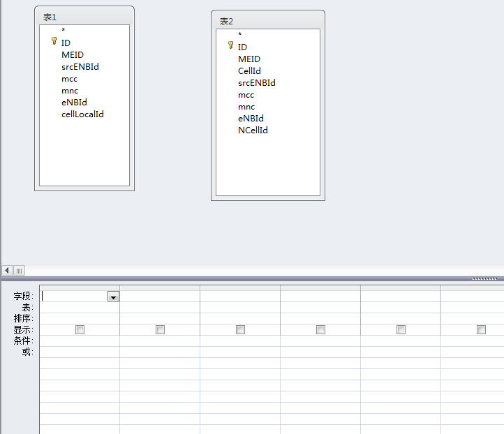Open the 字段 dropdown in first column

click(x=113, y=296)
